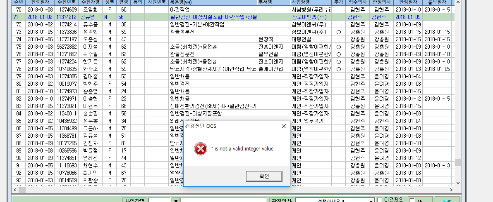Viewport: 493px width, 202px height.
Task: Click the red error icon in the dialog
Action: [x=200, y=149]
